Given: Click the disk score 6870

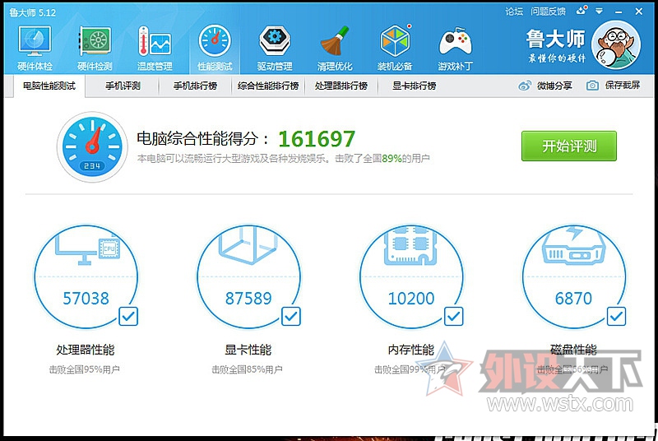Looking at the screenshot, I should [x=573, y=299].
